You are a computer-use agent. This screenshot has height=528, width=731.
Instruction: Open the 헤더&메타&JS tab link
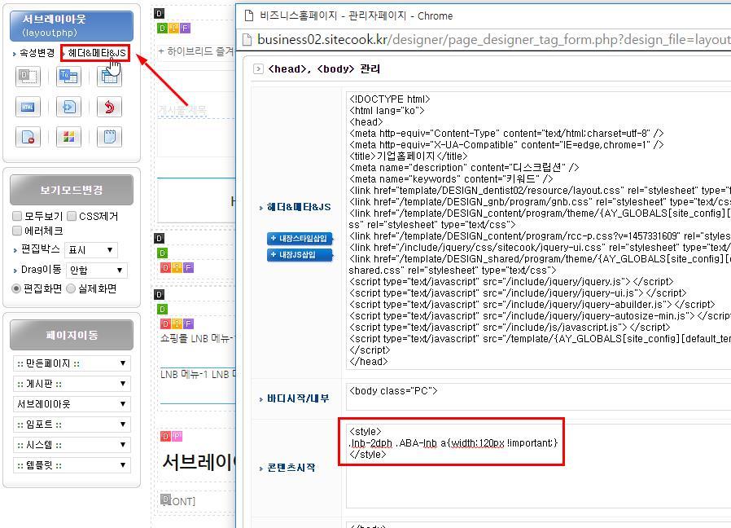point(96,53)
